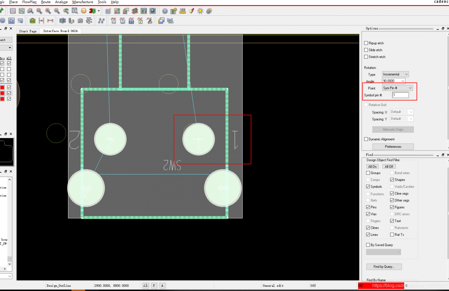Viewport: 449px width, 291px height.
Task: Click the zoom in magnifier icon
Action: [48, 11]
